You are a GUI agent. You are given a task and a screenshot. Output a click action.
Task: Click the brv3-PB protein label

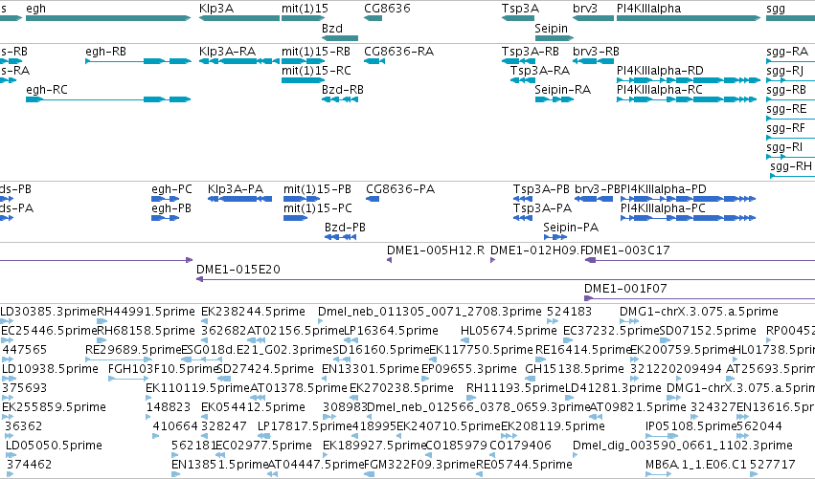point(598,189)
